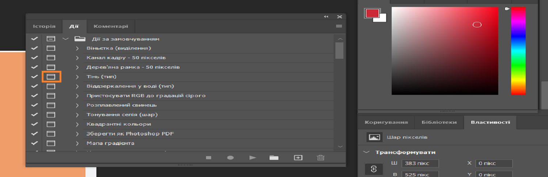548x177 pixels.
Task: Uncheck Квадрантні кольори checkmark
Action: click(x=35, y=124)
